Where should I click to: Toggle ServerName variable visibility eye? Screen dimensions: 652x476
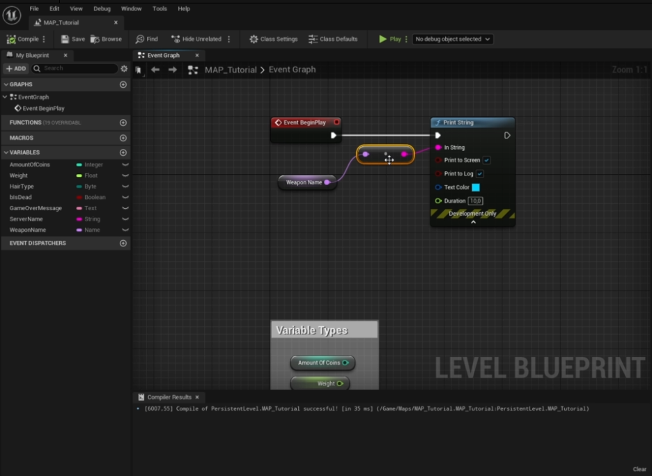125,219
